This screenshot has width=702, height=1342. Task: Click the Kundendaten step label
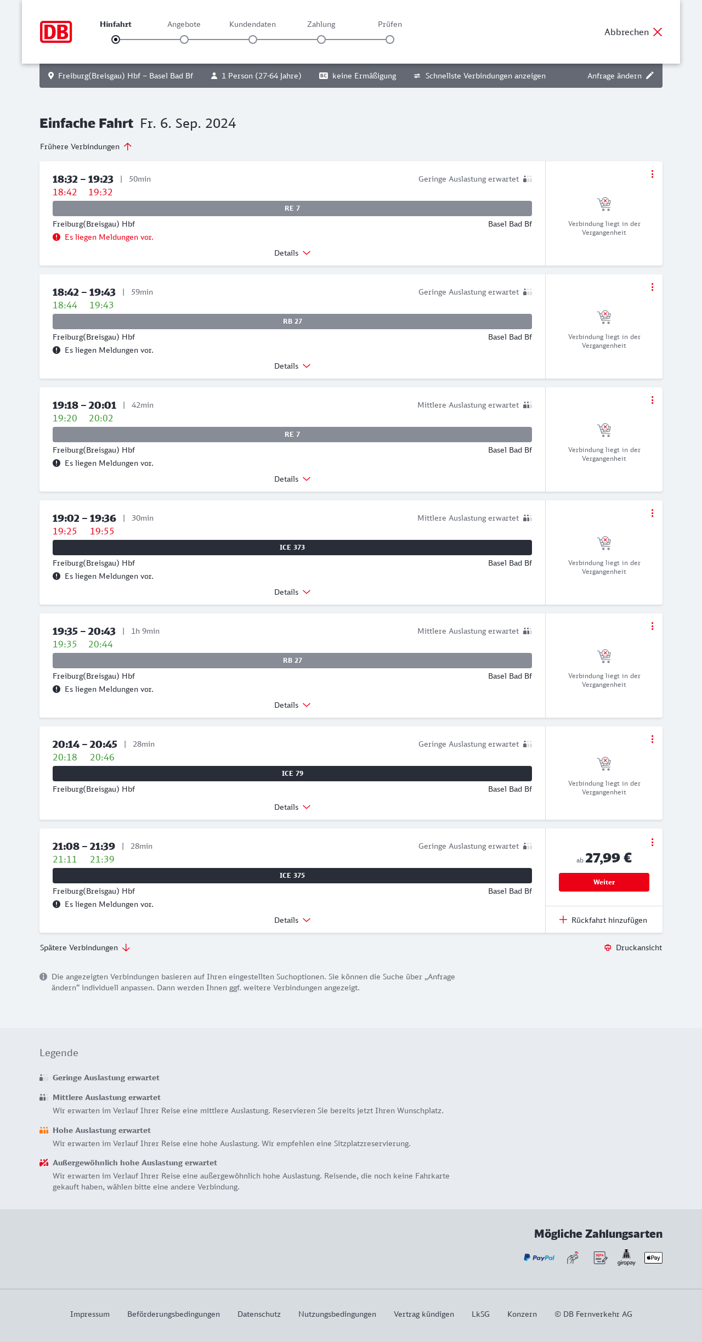point(252,24)
